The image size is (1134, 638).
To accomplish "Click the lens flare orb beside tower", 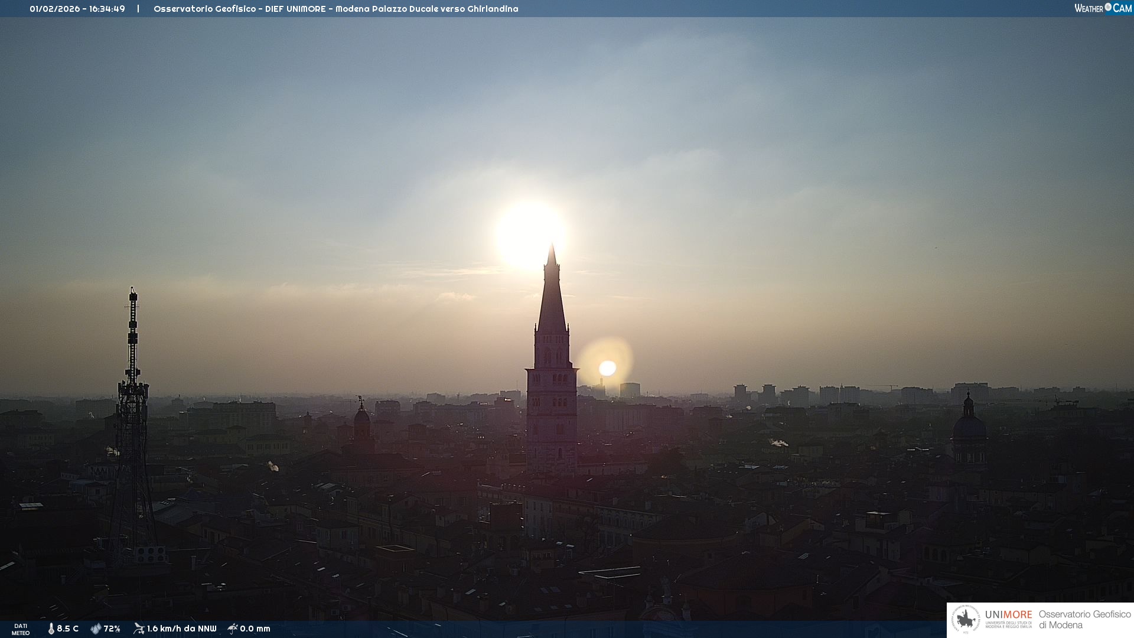I will tap(607, 368).
